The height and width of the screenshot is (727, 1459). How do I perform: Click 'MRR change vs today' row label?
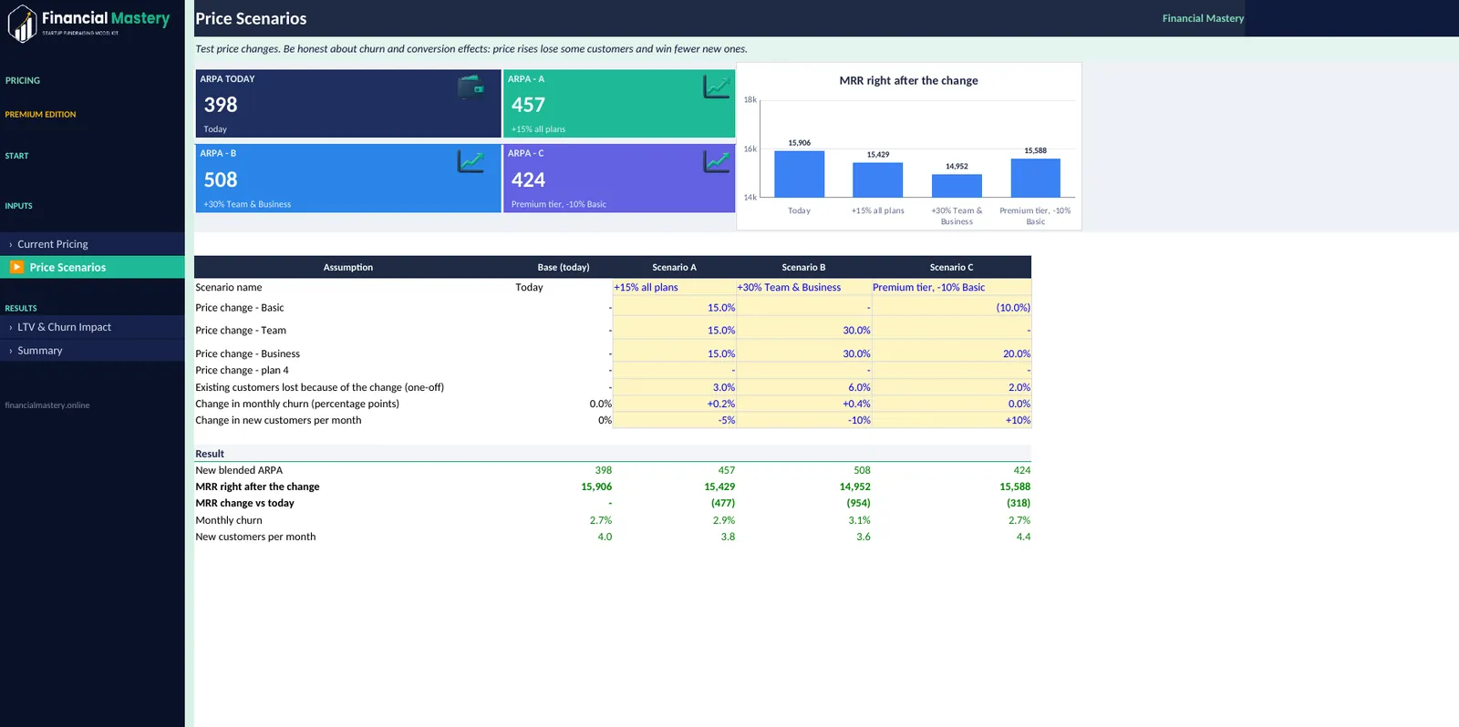tap(244, 503)
